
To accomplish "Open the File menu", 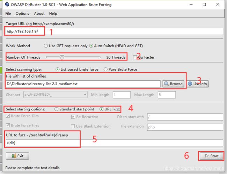I will tap(8, 14).
